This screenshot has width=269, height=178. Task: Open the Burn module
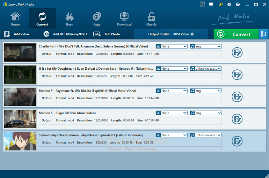click(x=70, y=19)
